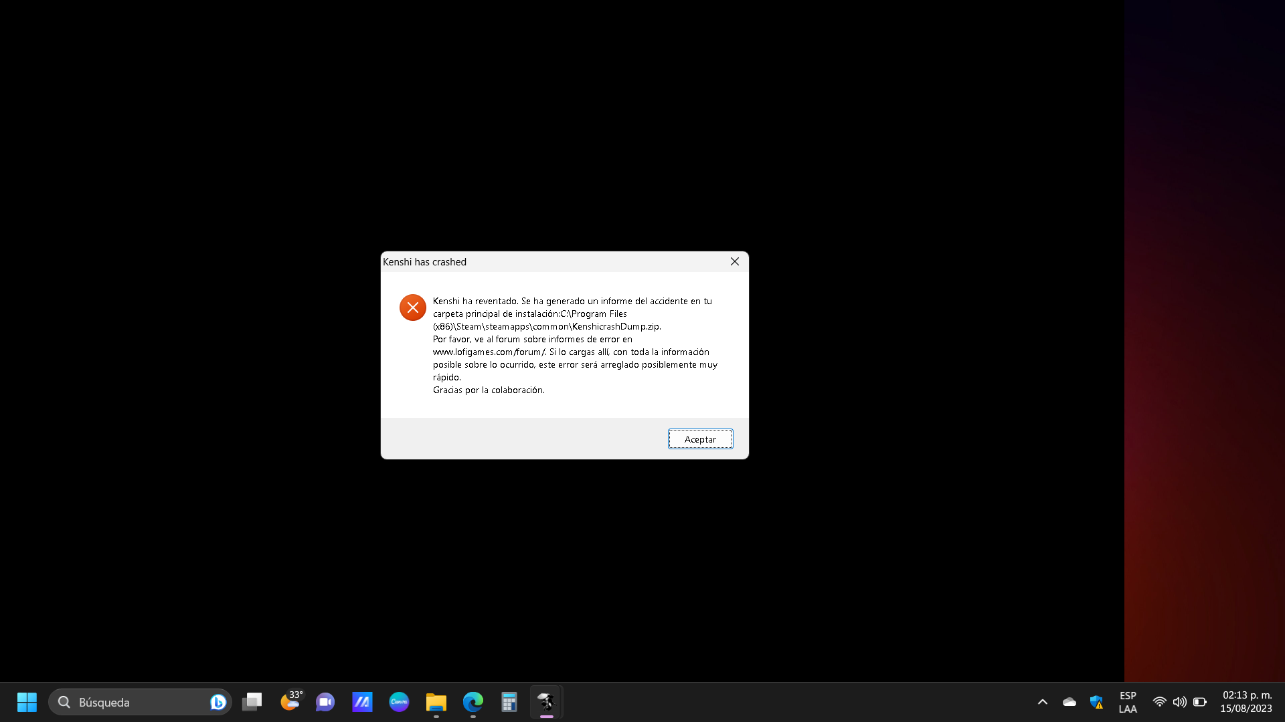Open the blue slashes app on the taskbar
The width and height of the screenshot is (1285, 722).
point(362,702)
